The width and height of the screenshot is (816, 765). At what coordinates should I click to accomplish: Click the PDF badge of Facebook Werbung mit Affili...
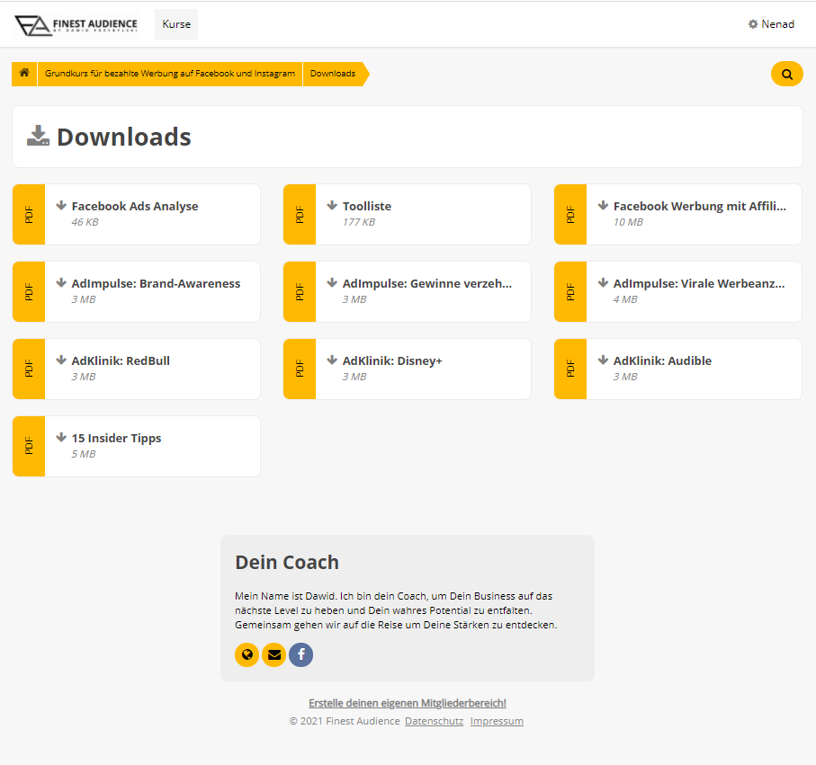click(570, 214)
